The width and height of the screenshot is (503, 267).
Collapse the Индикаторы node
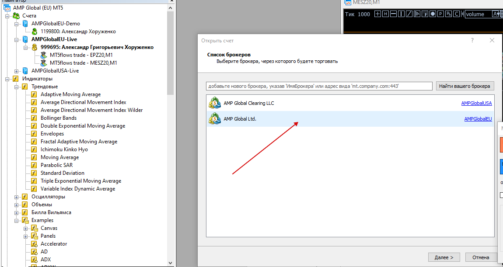click(7, 79)
